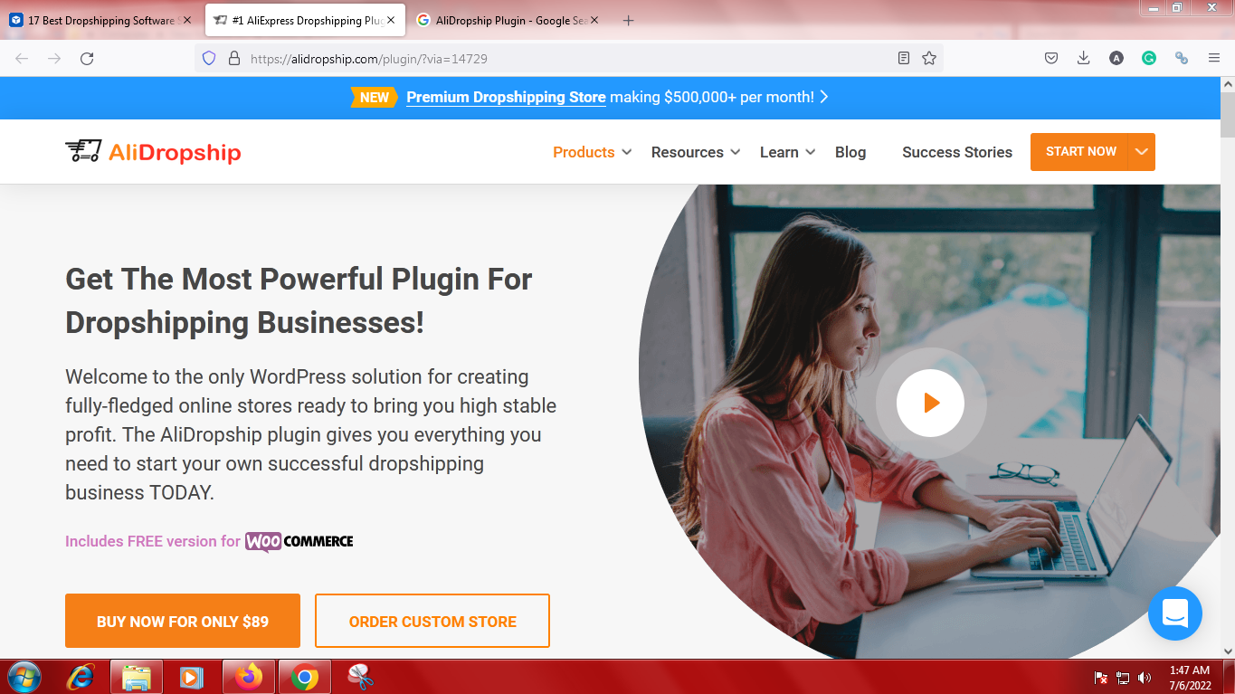Click the WooCommerce logo
This screenshot has width=1235, height=694.
tap(299, 541)
